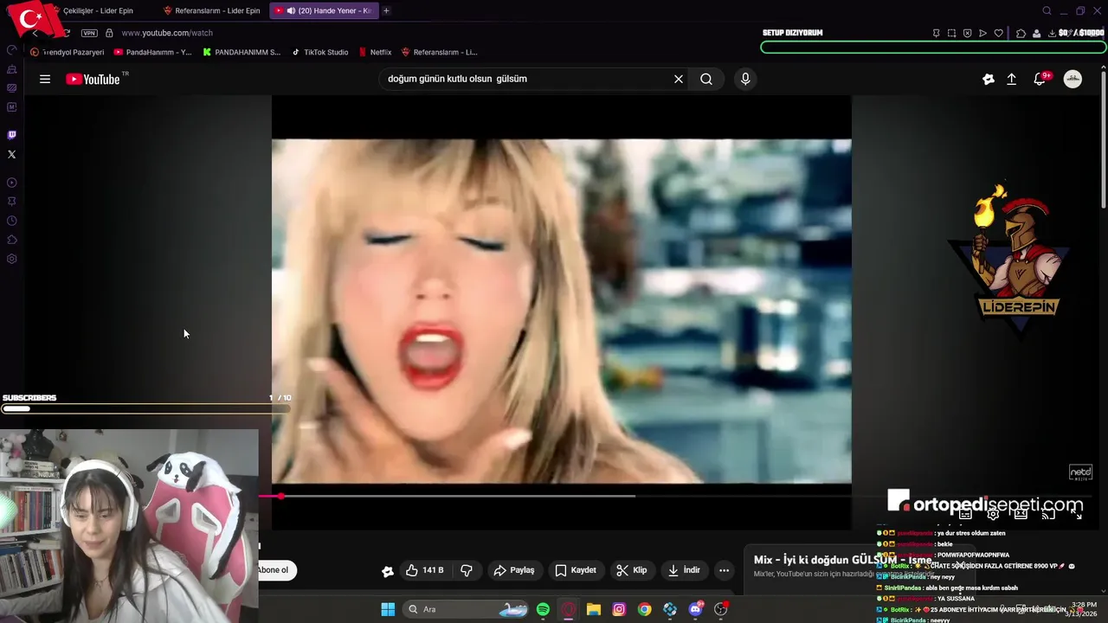This screenshot has width=1108, height=623.
Task: Open X (Twitter) in browser sidebar
Action: (x=11, y=154)
